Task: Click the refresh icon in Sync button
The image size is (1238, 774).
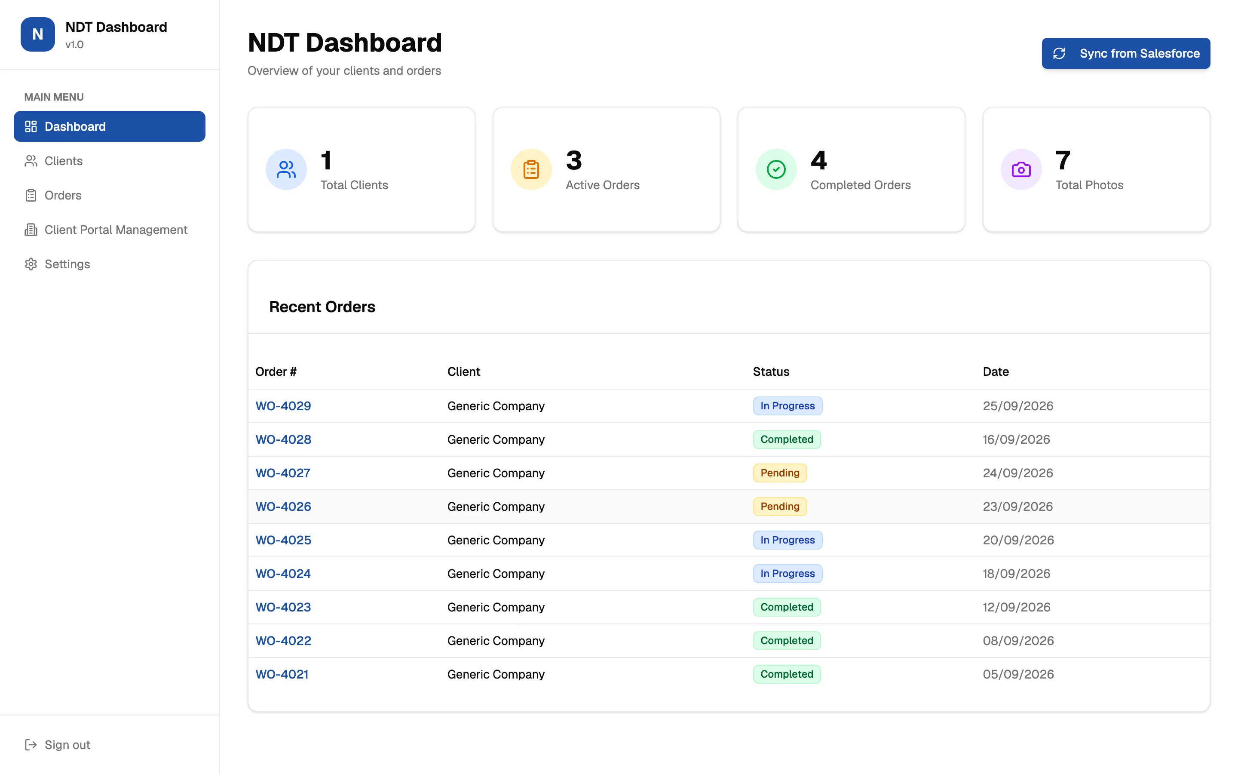Action: pos(1059,53)
